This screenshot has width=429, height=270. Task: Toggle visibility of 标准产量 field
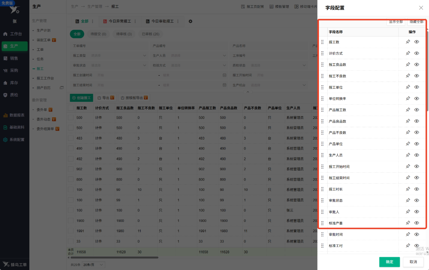416,223
